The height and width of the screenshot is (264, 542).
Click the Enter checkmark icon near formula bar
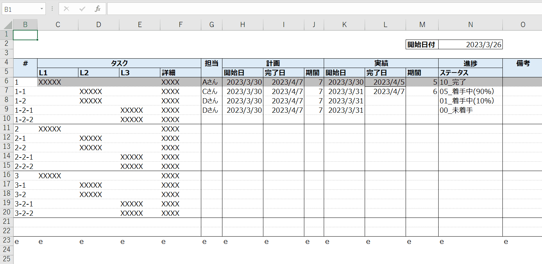(x=82, y=9)
